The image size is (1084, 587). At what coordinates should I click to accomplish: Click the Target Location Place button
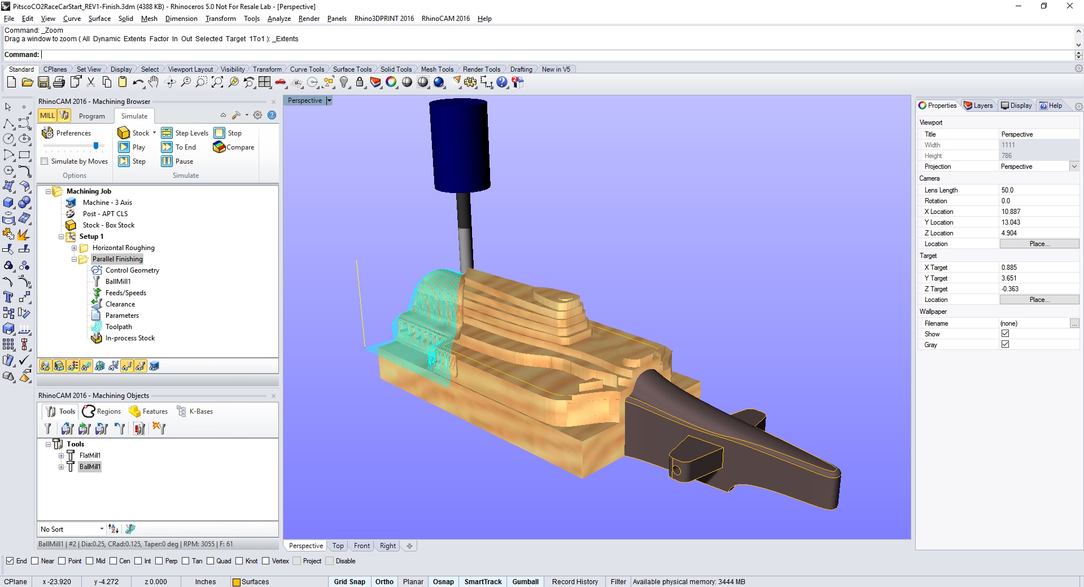1039,300
